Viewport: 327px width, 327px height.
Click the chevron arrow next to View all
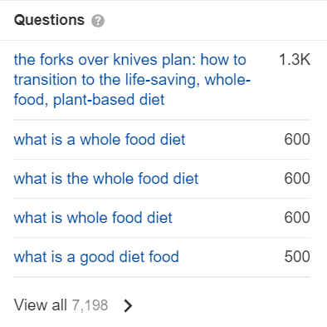(x=128, y=305)
